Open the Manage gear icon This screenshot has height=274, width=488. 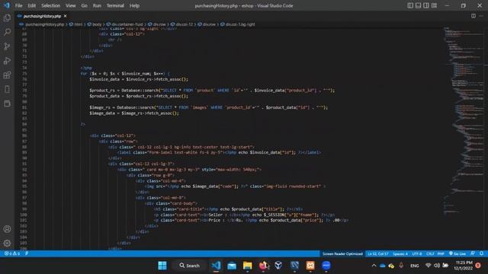point(7,243)
